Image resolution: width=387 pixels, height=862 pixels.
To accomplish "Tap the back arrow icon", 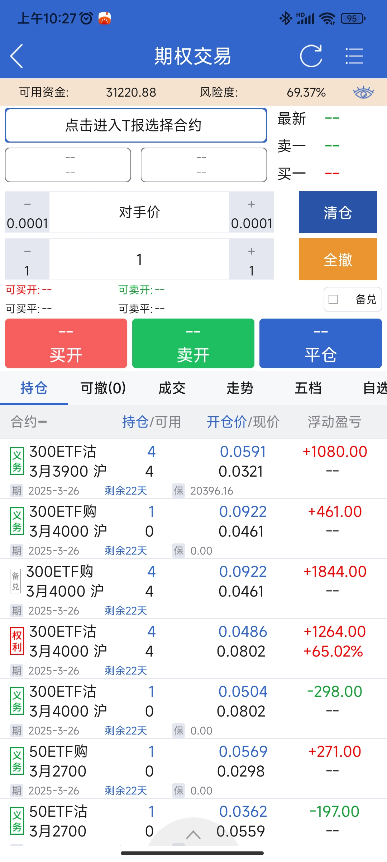I will pyautogui.click(x=17, y=56).
